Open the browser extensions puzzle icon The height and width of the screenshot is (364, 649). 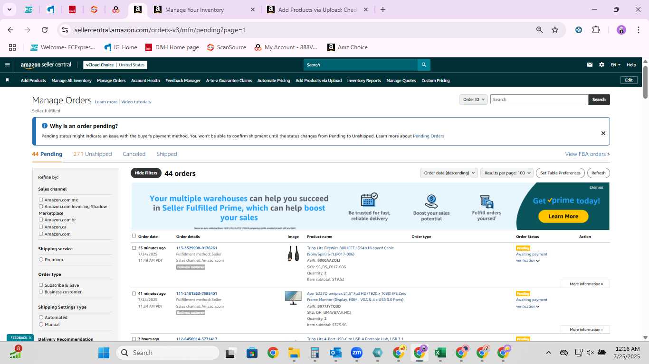(596, 30)
